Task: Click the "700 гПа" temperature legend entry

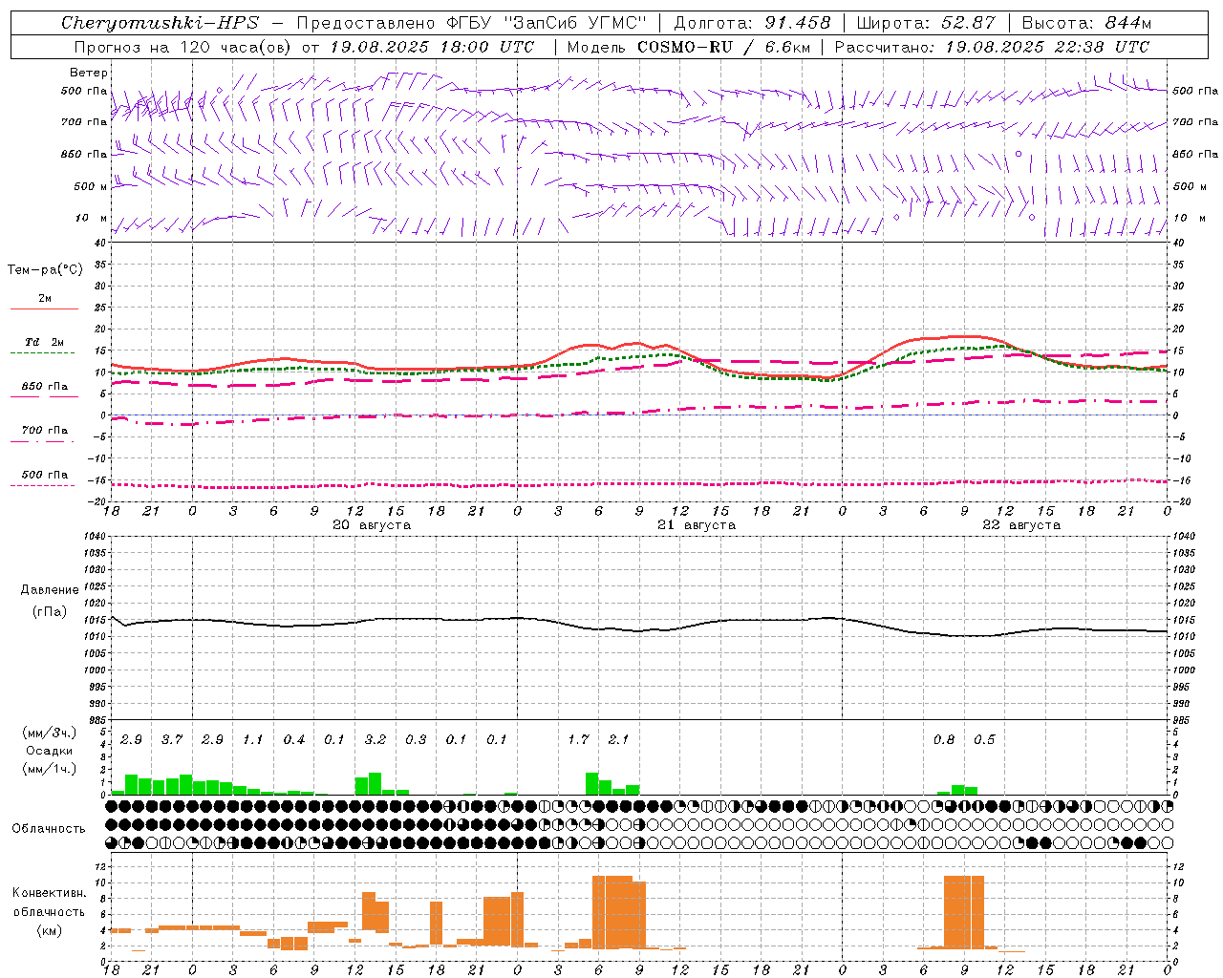Action: pos(45,431)
